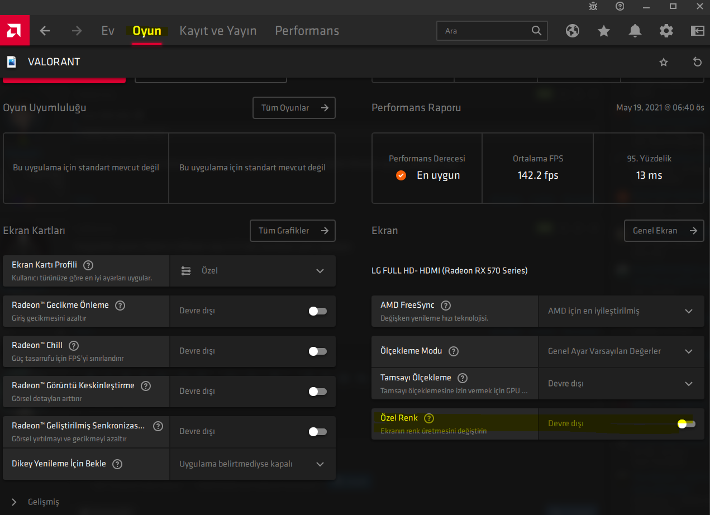Show help for AMD FreeSync
This screenshot has height=515, width=710.
coord(445,306)
